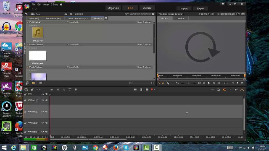Open the Author tab

click(x=147, y=8)
